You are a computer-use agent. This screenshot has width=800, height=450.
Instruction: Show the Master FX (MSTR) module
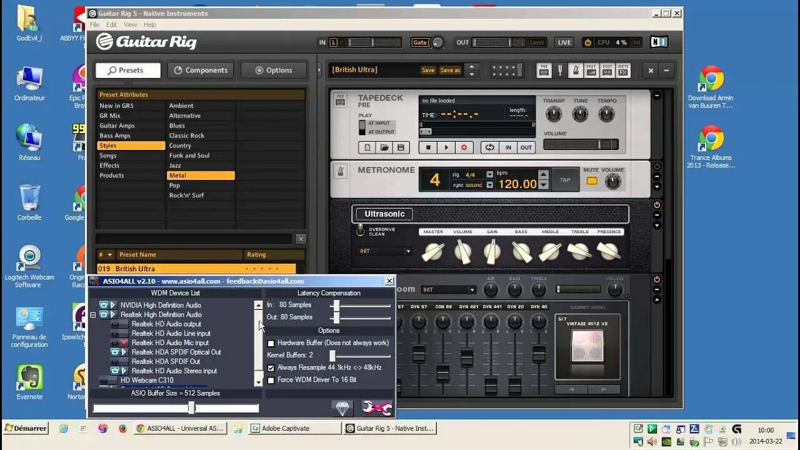point(623,71)
